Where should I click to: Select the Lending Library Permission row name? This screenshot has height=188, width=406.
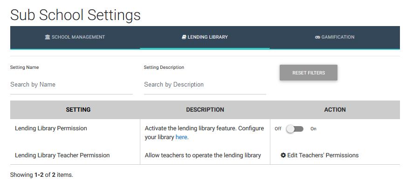(51, 128)
